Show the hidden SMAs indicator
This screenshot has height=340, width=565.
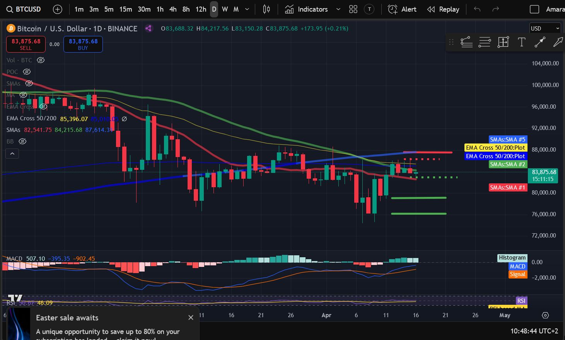coord(29,83)
